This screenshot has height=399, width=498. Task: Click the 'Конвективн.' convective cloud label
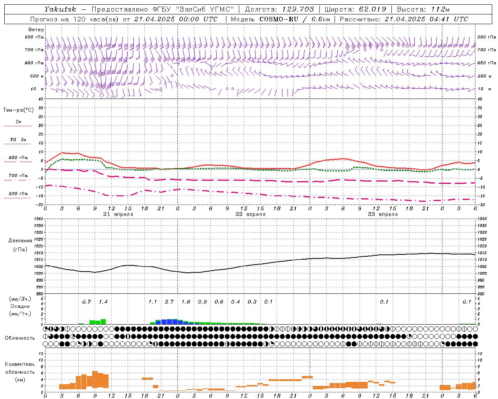point(20,364)
